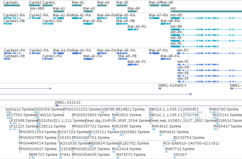Image resolution: width=242 pixels, height=159 pixels.
Task: Select the Mal-A8 gene label
Action: [167, 3]
